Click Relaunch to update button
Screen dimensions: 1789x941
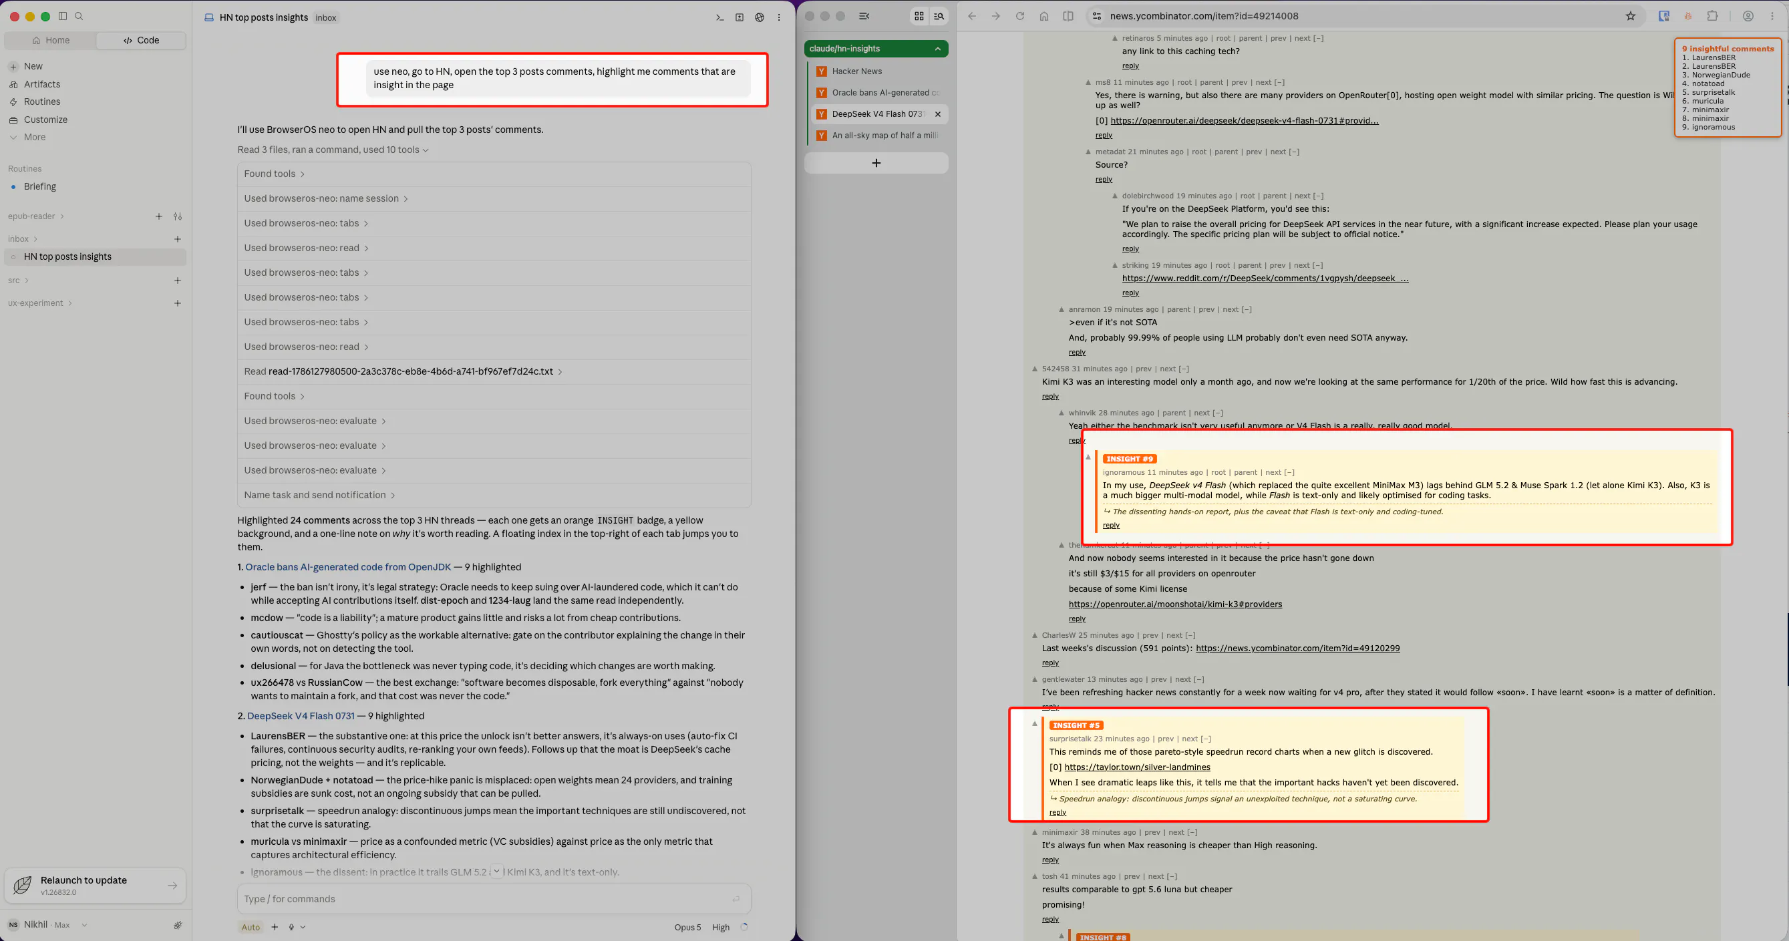(x=95, y=886)
